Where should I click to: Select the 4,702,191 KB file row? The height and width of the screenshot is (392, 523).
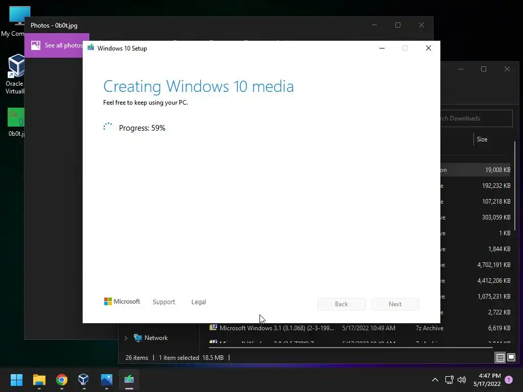pos(476,265)
